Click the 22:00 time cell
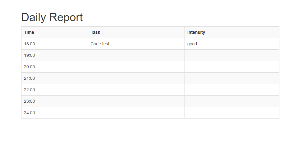299x144 pixels. pos(30,90)
